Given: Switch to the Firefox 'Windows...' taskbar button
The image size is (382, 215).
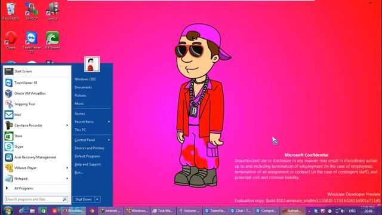Looking at the screenshot, I should pyautogui.click(x=73, y=211).
